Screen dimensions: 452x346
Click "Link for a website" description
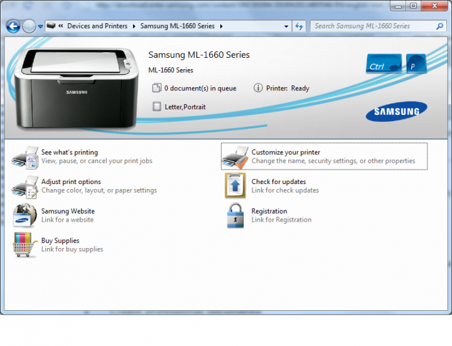coord(67,220)
